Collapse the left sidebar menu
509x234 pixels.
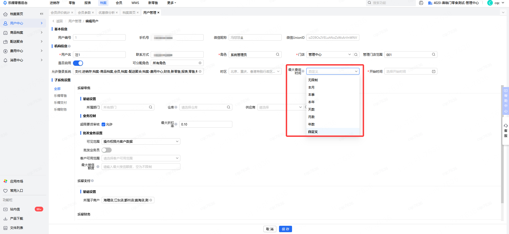[x=41, y=14]
